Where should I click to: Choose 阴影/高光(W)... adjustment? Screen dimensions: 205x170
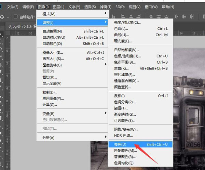[x=140, y=129]
